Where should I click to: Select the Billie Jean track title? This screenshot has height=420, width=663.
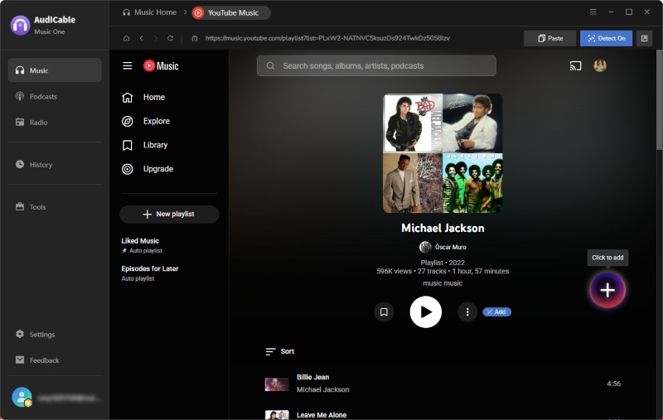pos(313,377)
